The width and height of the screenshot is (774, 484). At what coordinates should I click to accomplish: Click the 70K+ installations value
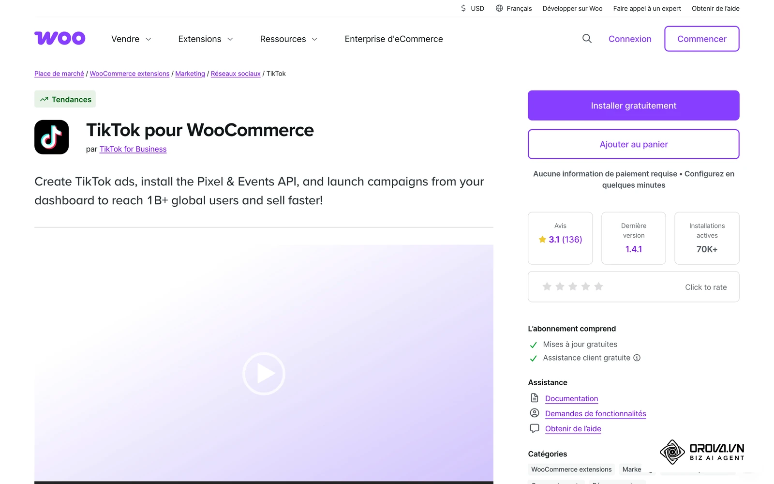pyautogui.click(x=707, y=249)
